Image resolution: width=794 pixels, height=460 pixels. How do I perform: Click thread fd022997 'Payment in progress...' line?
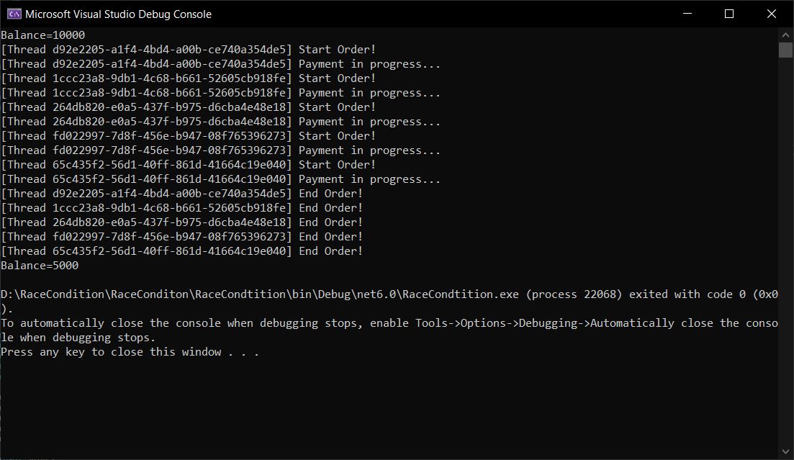(220, 150)
